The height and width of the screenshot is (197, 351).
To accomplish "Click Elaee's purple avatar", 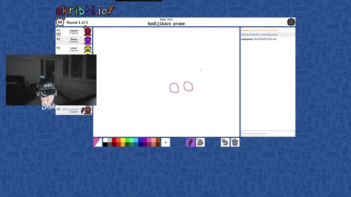I will pos(87,40).
